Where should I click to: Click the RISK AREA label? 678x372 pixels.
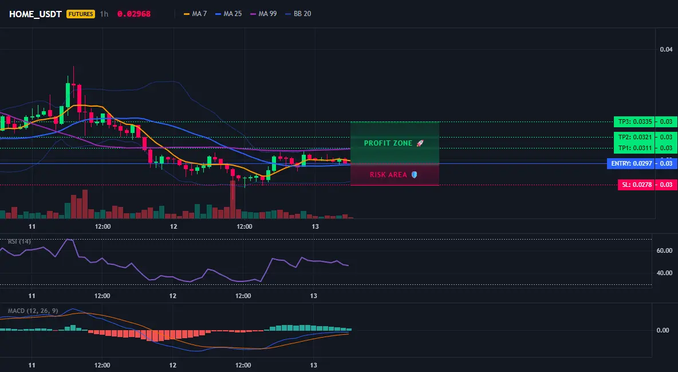[x=388, y=175]
